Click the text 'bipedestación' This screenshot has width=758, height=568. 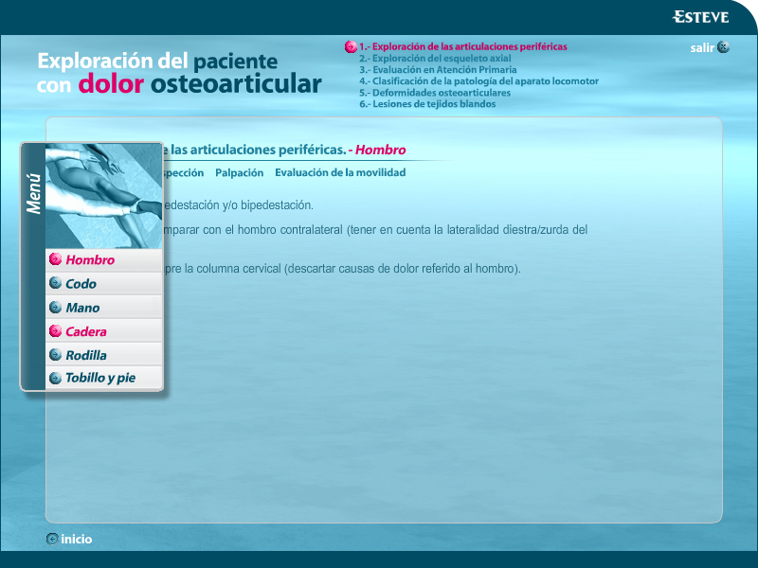pyautogui.click(x=277, y=205)
